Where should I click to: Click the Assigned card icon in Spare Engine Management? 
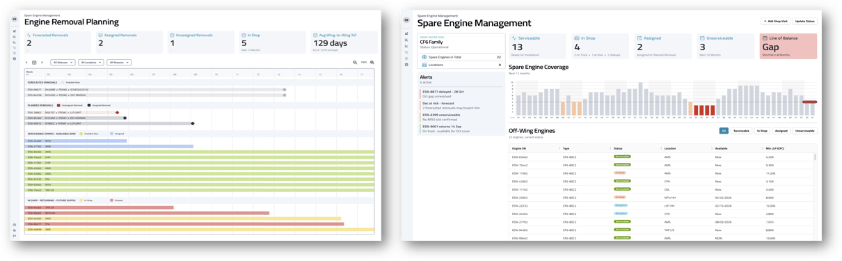tap(640, 38)
